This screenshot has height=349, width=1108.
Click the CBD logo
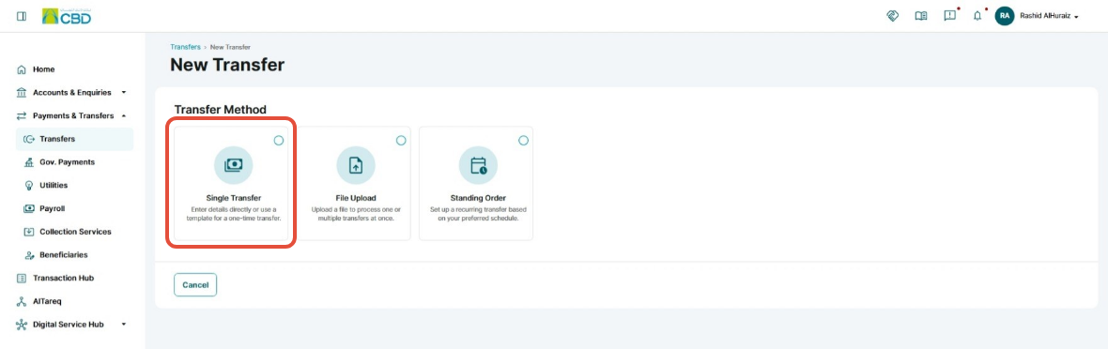pyautogui.click(x=67, y=16)
